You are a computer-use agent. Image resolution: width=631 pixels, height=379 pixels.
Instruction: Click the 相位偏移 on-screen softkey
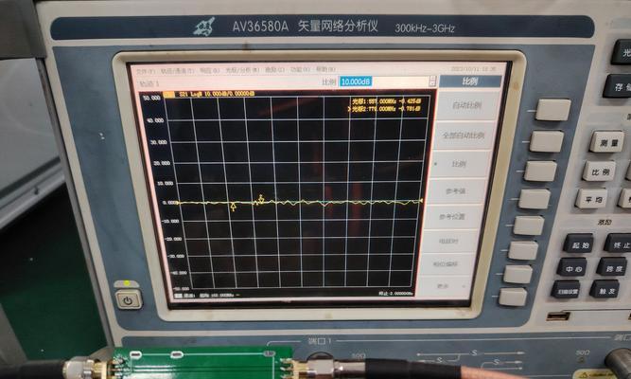[445, 264]
